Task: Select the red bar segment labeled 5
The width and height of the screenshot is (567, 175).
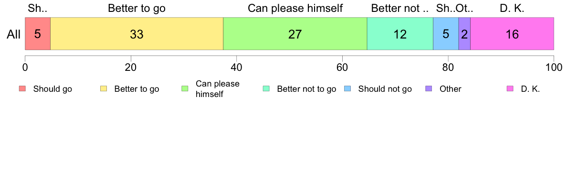Action: coord(38,33)
